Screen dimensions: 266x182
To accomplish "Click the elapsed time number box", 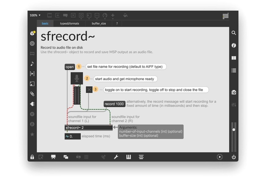I will click(73, 136).
